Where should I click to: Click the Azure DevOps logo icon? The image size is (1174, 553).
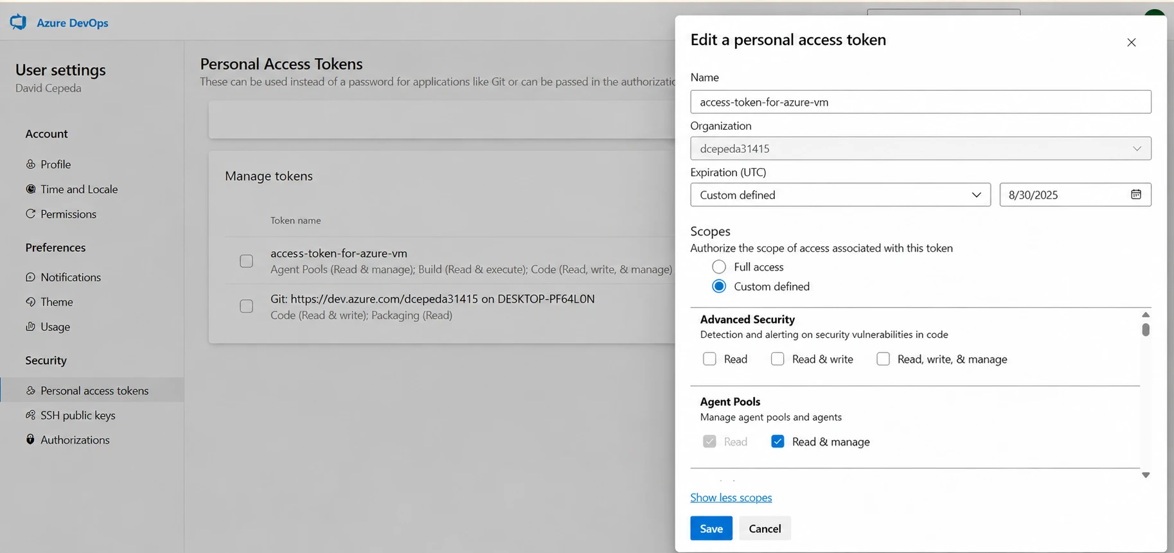[x=18, y=22]
